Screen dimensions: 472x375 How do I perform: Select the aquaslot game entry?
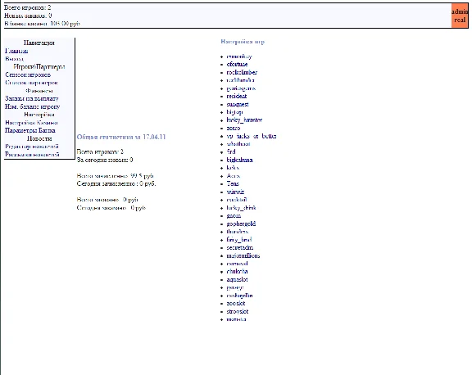tap(237, 279)
